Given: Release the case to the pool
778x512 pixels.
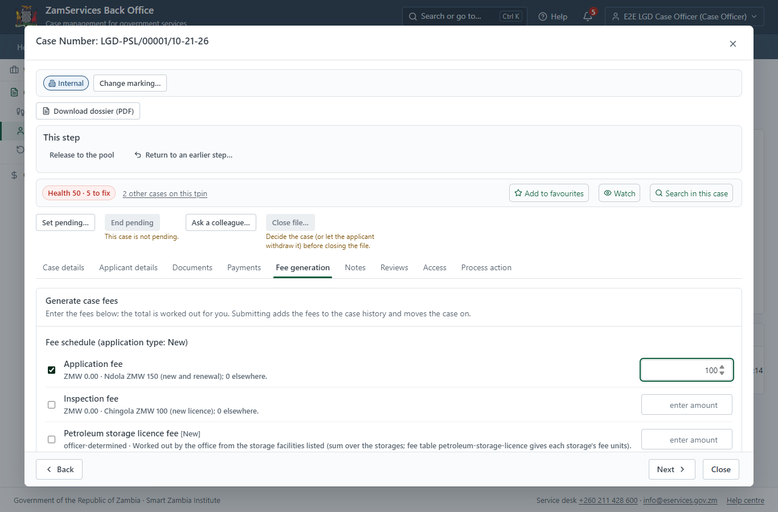Looking at the screenshot, I should click(x=82, y=155).
